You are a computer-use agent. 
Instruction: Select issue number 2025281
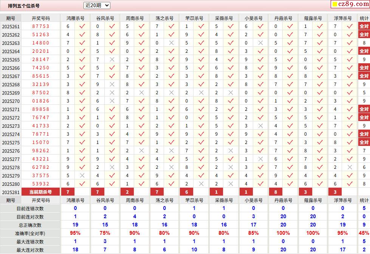coord(11,192)
